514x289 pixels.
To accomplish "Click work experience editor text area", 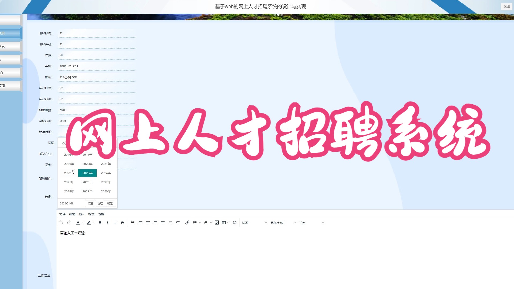I will pyautogui.click(x=285, y=258).
